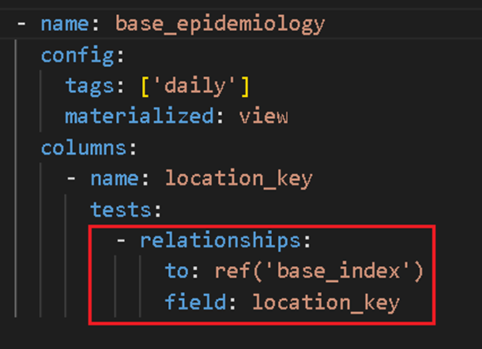Click the materialized key
482x349 pixels.
tap(139, 116)
